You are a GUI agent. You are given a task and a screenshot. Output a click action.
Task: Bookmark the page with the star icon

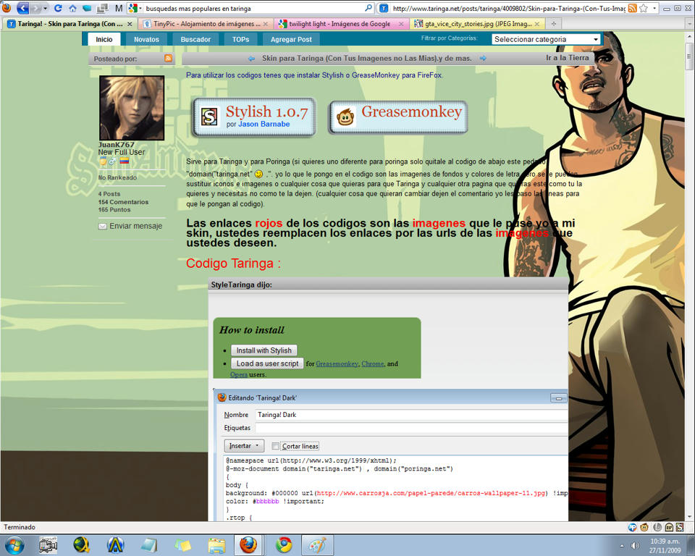pyautogui.click(x=643, y=8)
